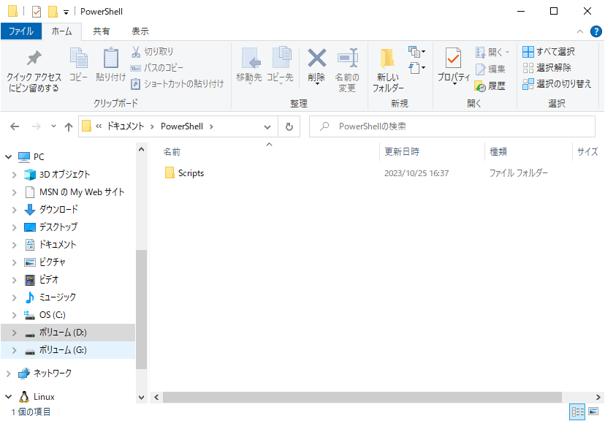
Task: Click 開く (Open) in the ribbon
Action: point(492,52)
